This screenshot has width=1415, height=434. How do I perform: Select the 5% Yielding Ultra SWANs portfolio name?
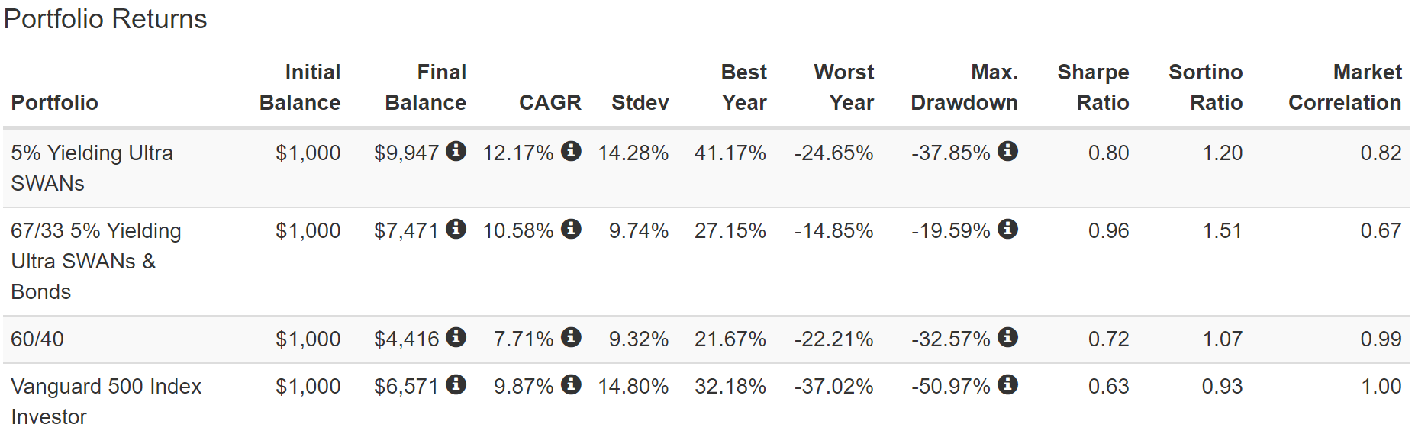point(92,168)
